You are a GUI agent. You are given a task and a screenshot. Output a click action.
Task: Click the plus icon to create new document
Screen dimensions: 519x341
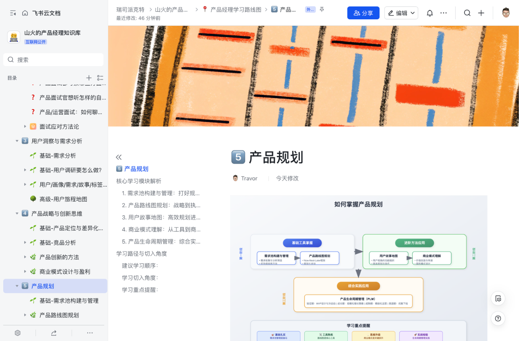[481, 12]
